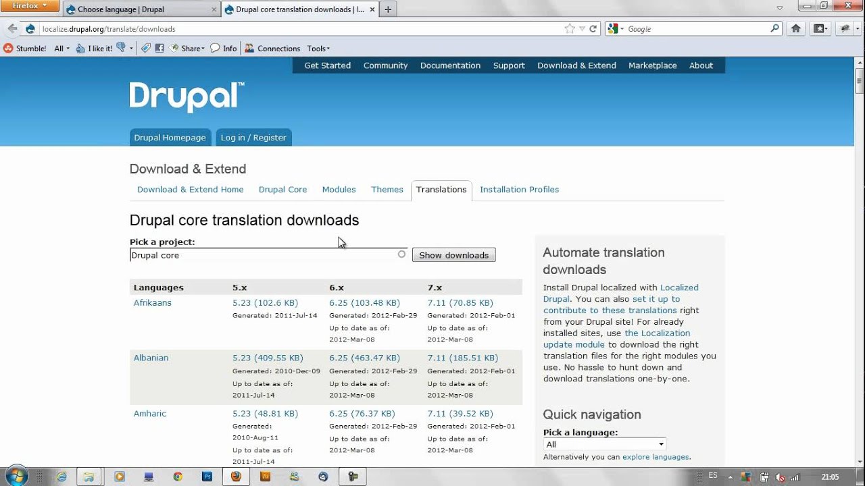Click the thumbs-up I like it! icon
Viewport: 865px width, 486px height.
(x=80, y=49)
